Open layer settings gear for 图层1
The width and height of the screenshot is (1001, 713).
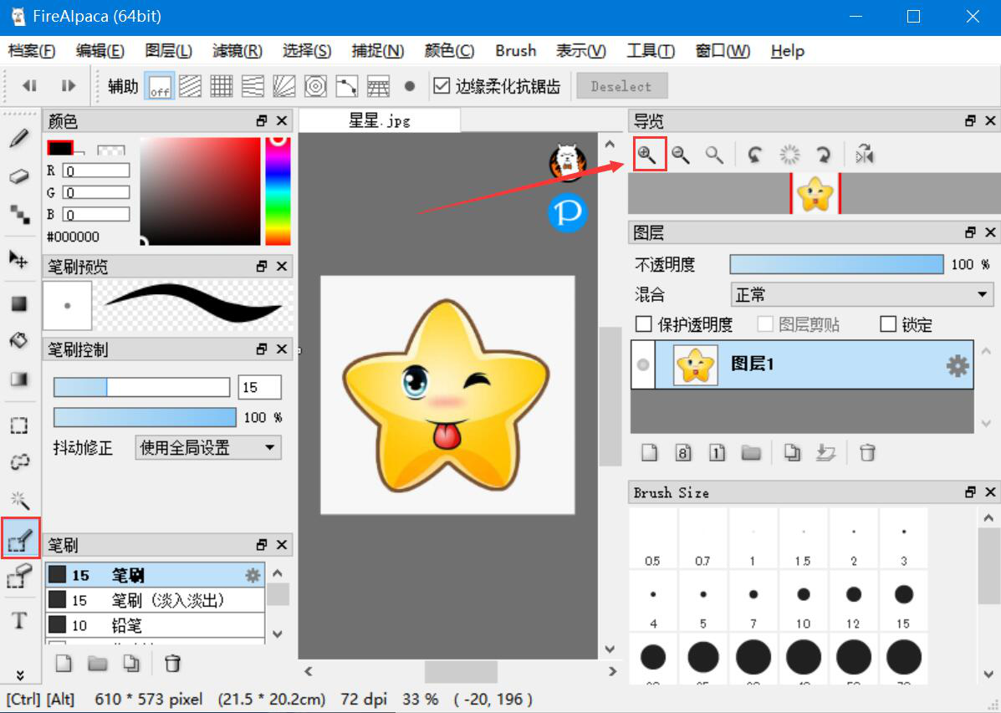click(x=957, y=365)
